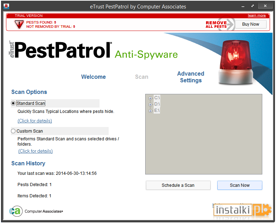The width and height of the screenshot is (276, 223).
Task: Click the Buy Now button
Action: point(251,24)
